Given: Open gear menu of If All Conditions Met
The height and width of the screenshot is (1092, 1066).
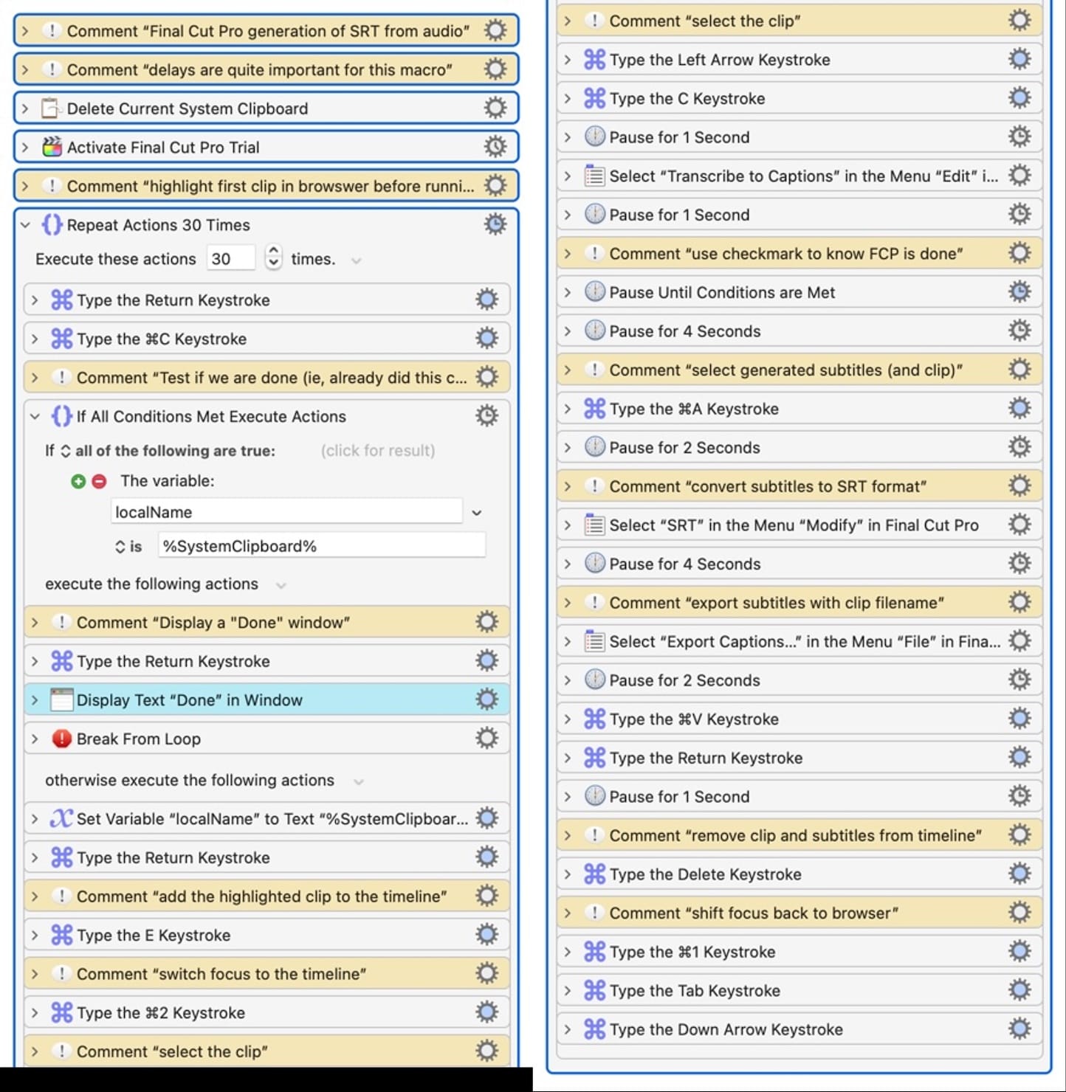Looking at the screenshot, I should (486, 416).
